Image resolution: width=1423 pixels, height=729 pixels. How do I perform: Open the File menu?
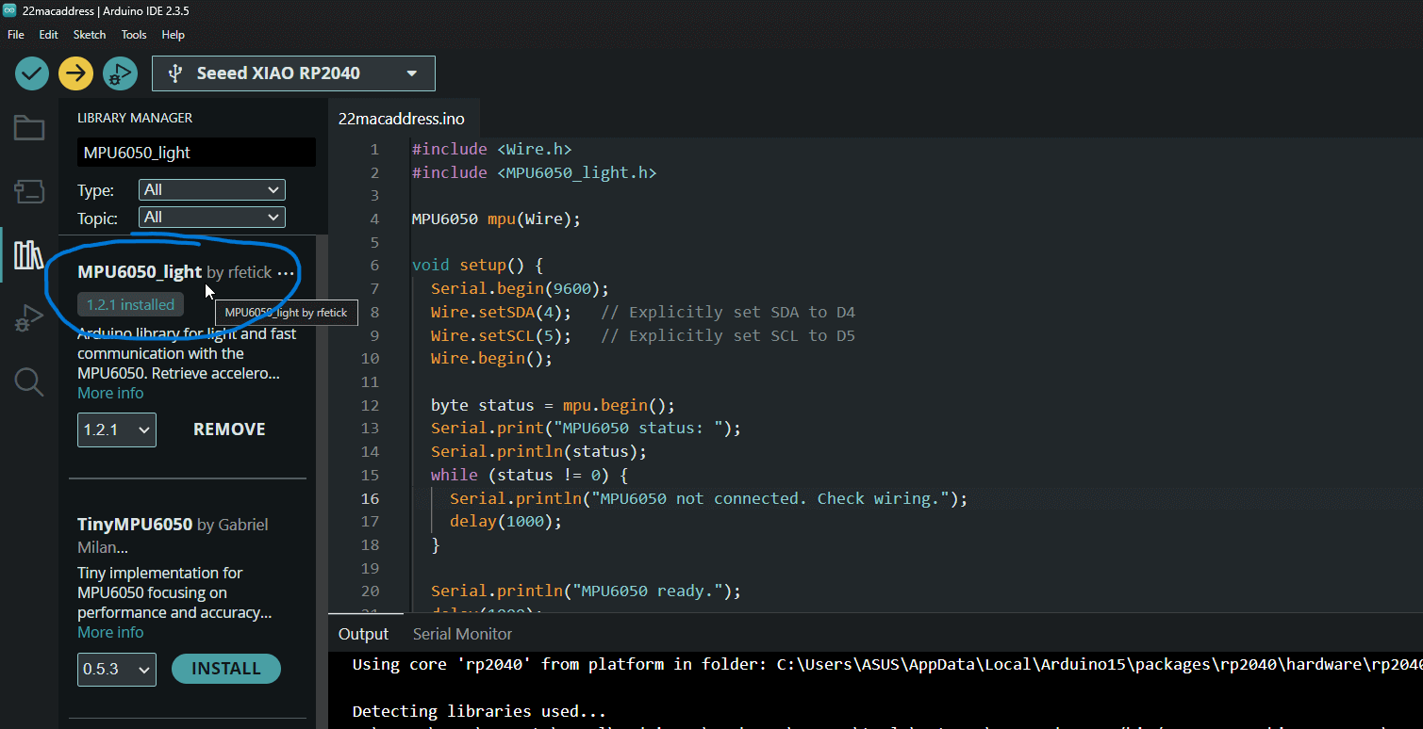pos(16,35)
